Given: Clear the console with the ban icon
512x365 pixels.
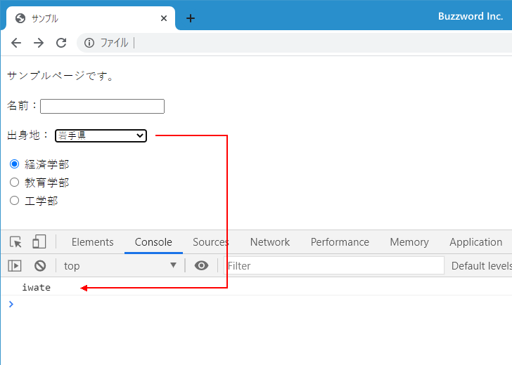Looking at the screenshot, I should 40,265.
